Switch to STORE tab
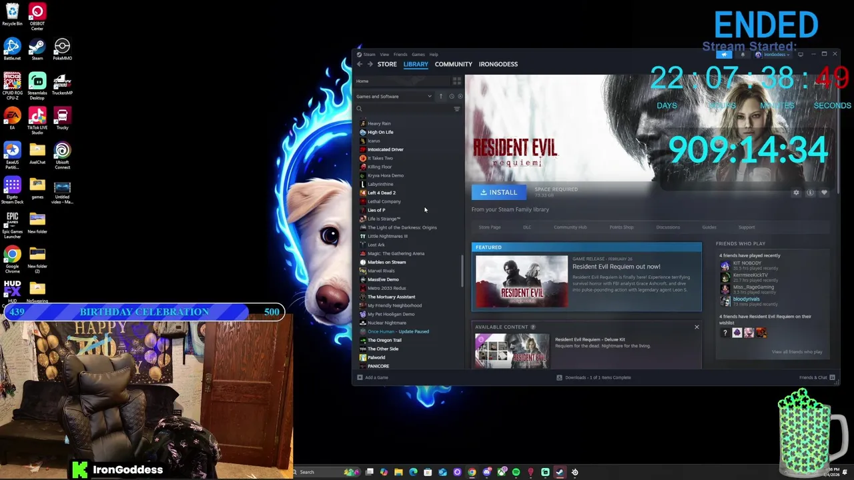The image size is (854, 480). pos(387,64)
